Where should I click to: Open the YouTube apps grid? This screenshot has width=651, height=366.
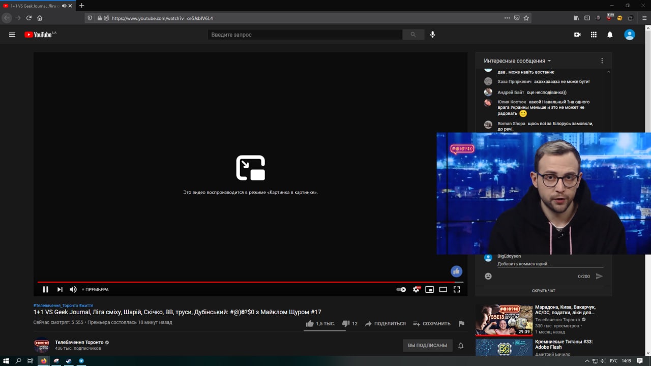point(594,35)
